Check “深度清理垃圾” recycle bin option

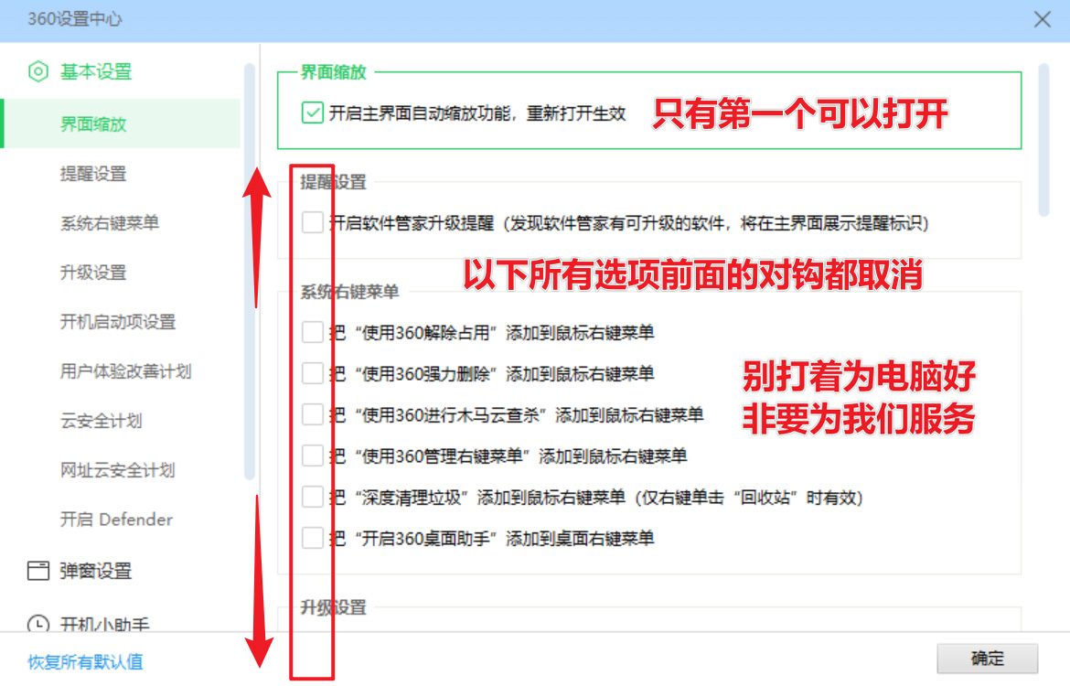[x=313, y=497]
